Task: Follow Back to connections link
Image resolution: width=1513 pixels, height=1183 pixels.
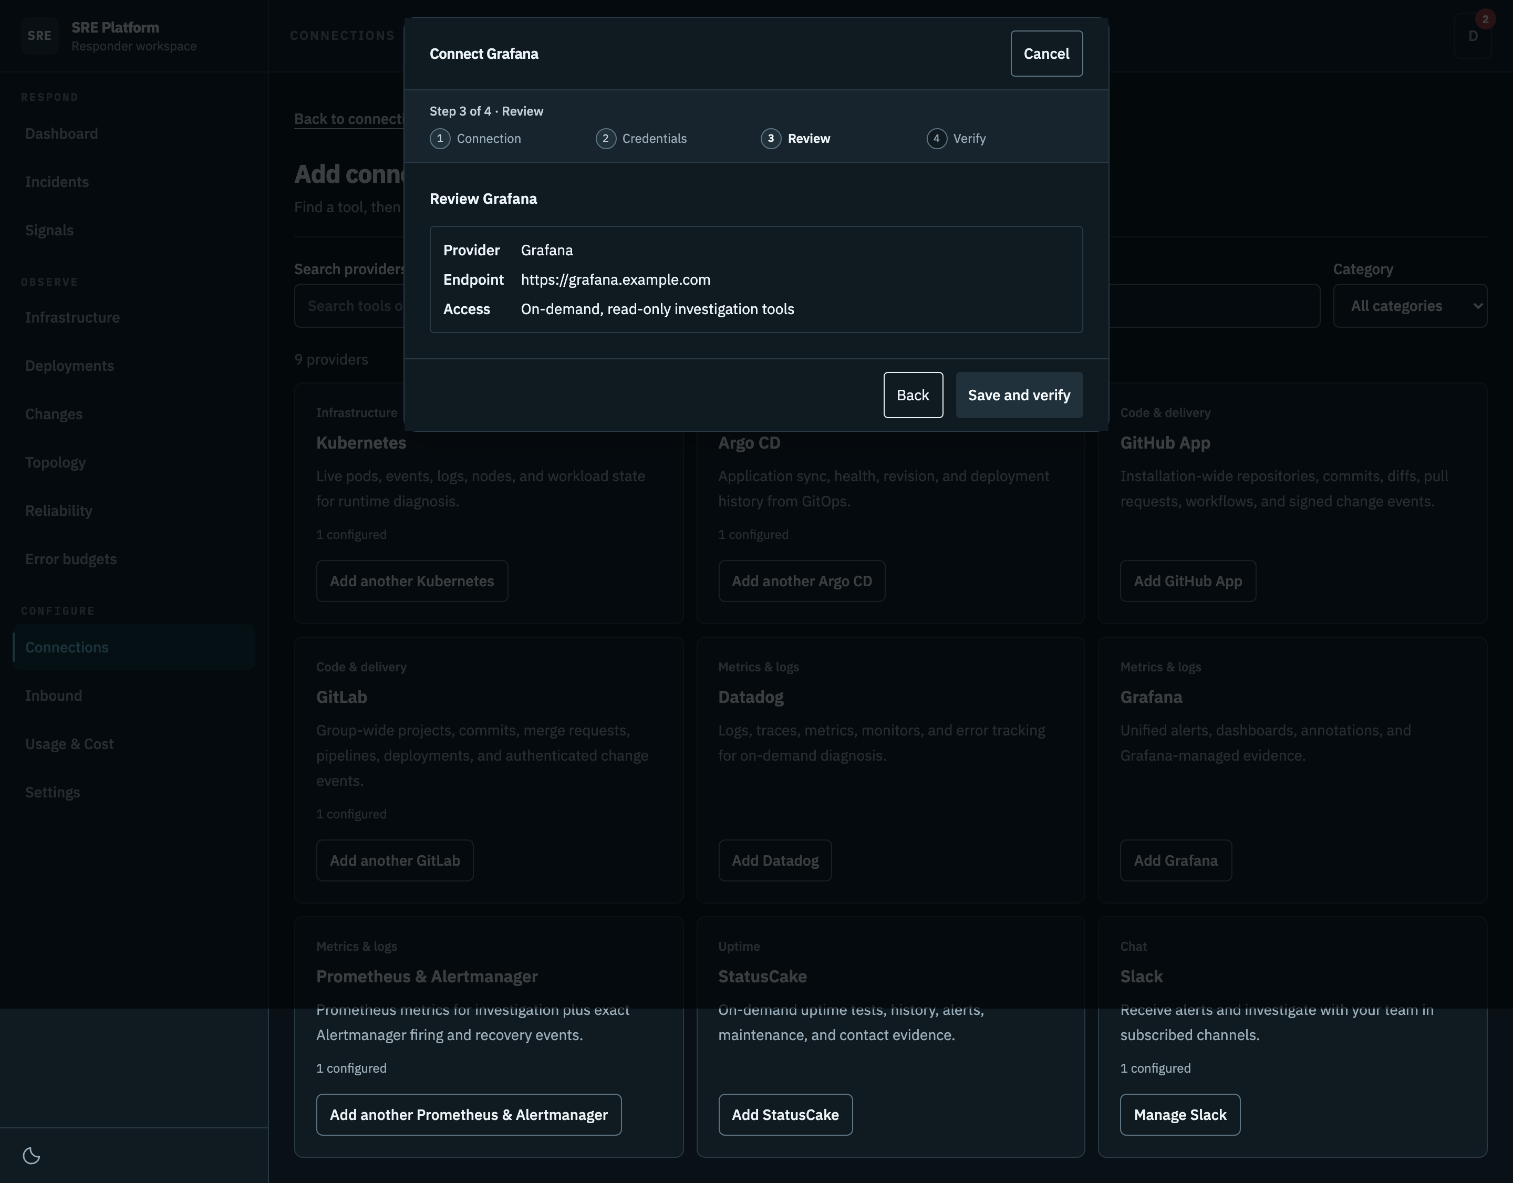Action: 349,118
